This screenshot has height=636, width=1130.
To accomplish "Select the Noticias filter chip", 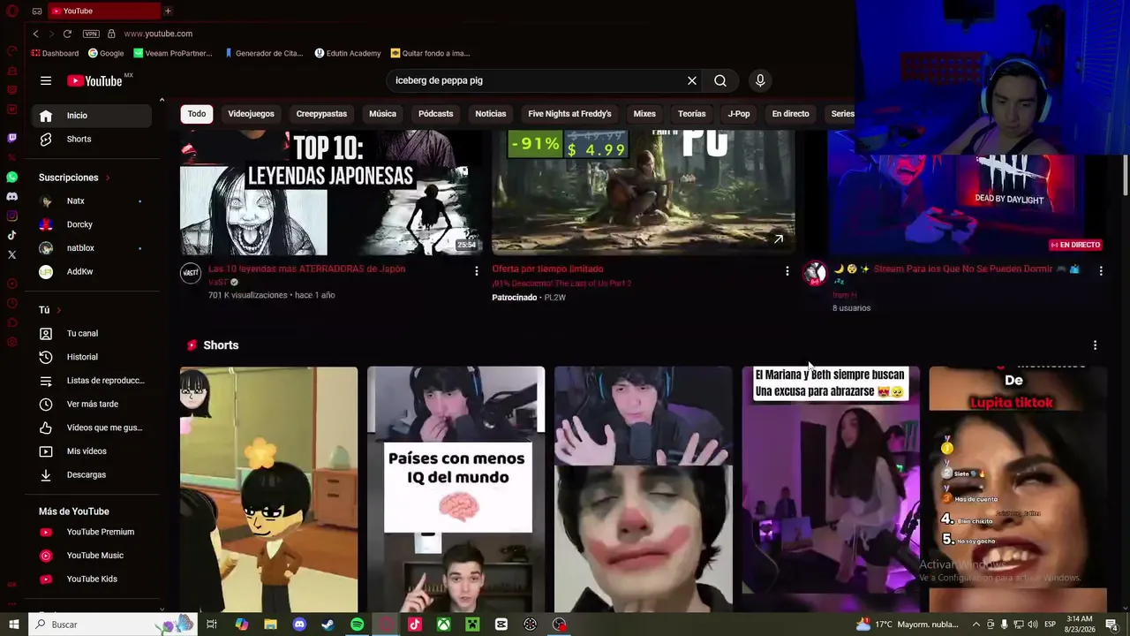I will click(x=491, y=114).
